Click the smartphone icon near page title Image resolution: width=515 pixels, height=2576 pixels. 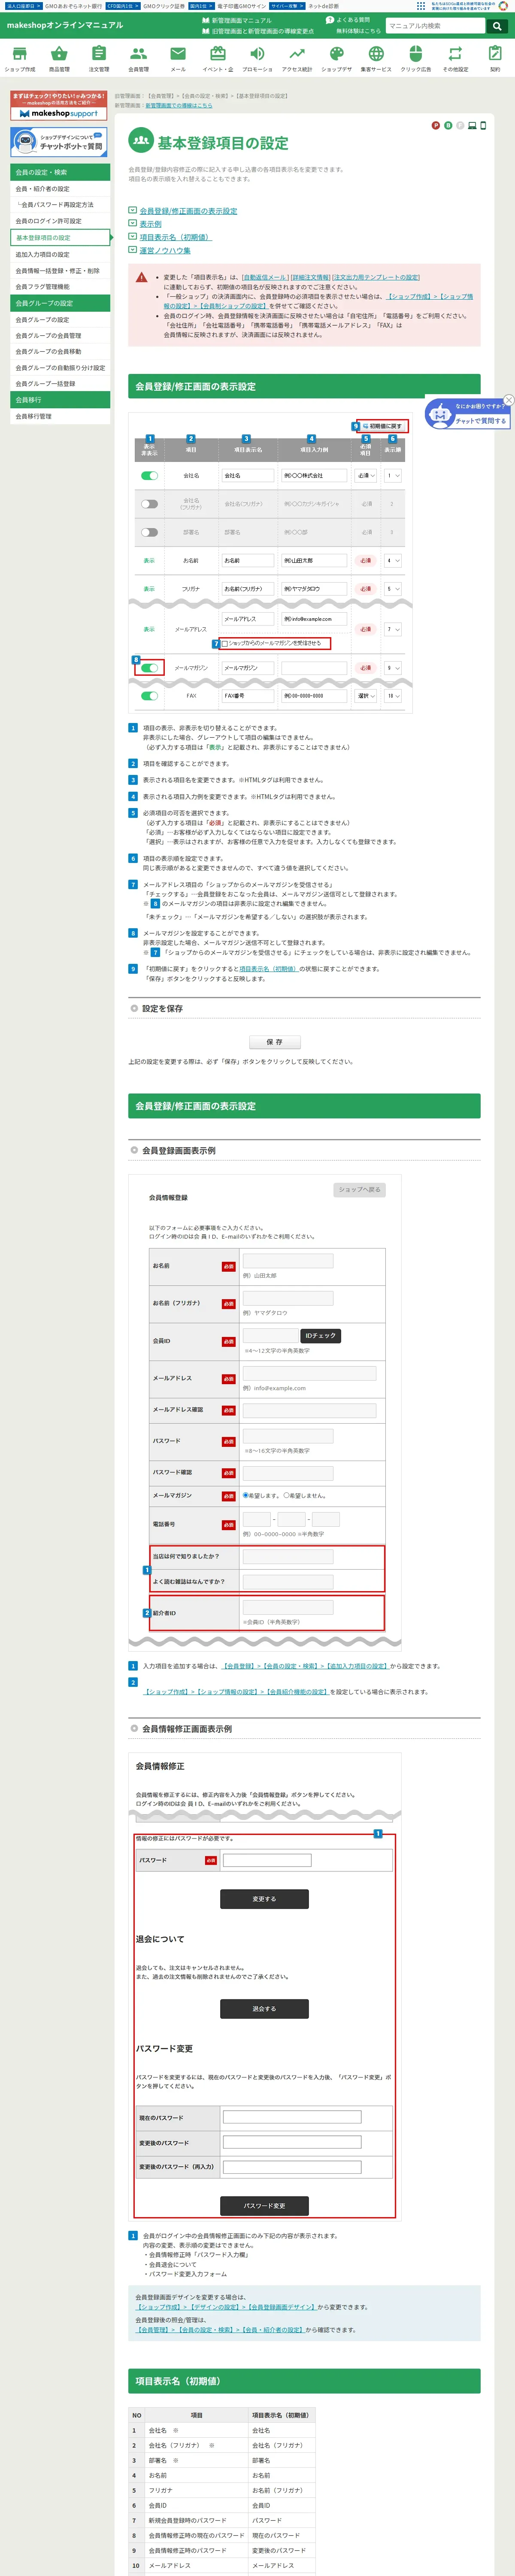(483, 126)
